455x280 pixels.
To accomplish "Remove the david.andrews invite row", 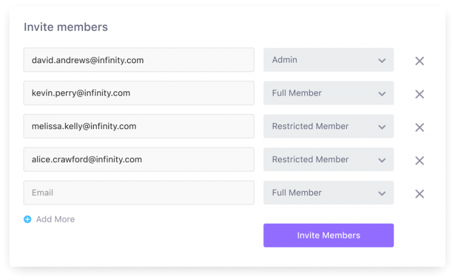I will [420, 61].
